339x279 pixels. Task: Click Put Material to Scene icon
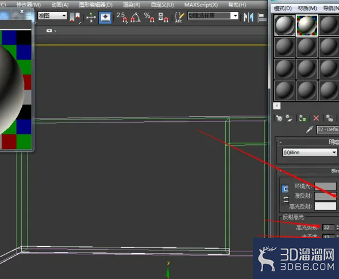point(288,118)
